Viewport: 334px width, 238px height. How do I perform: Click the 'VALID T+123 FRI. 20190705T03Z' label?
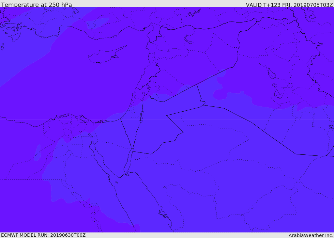click(289, 5)
